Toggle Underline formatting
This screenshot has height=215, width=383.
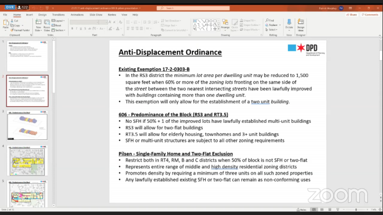pos(81,29)
